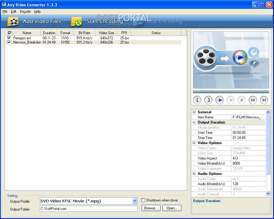Minimize the Any Video Converter window
The image size is (274, 219).
(255, 5)
